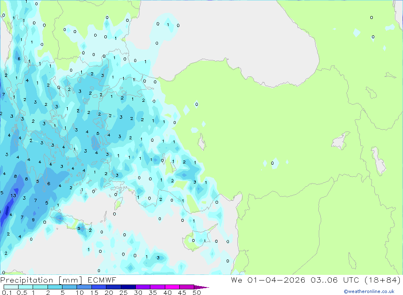403x295 pixels.
Task: Select the 45–50 mm legend swatch
Action: [x=187, y=287]
